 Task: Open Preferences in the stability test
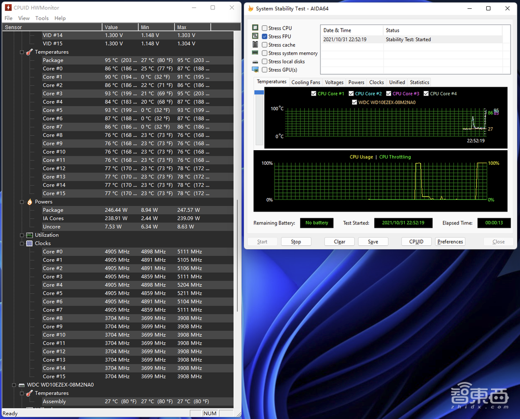[x=450, y=242]
